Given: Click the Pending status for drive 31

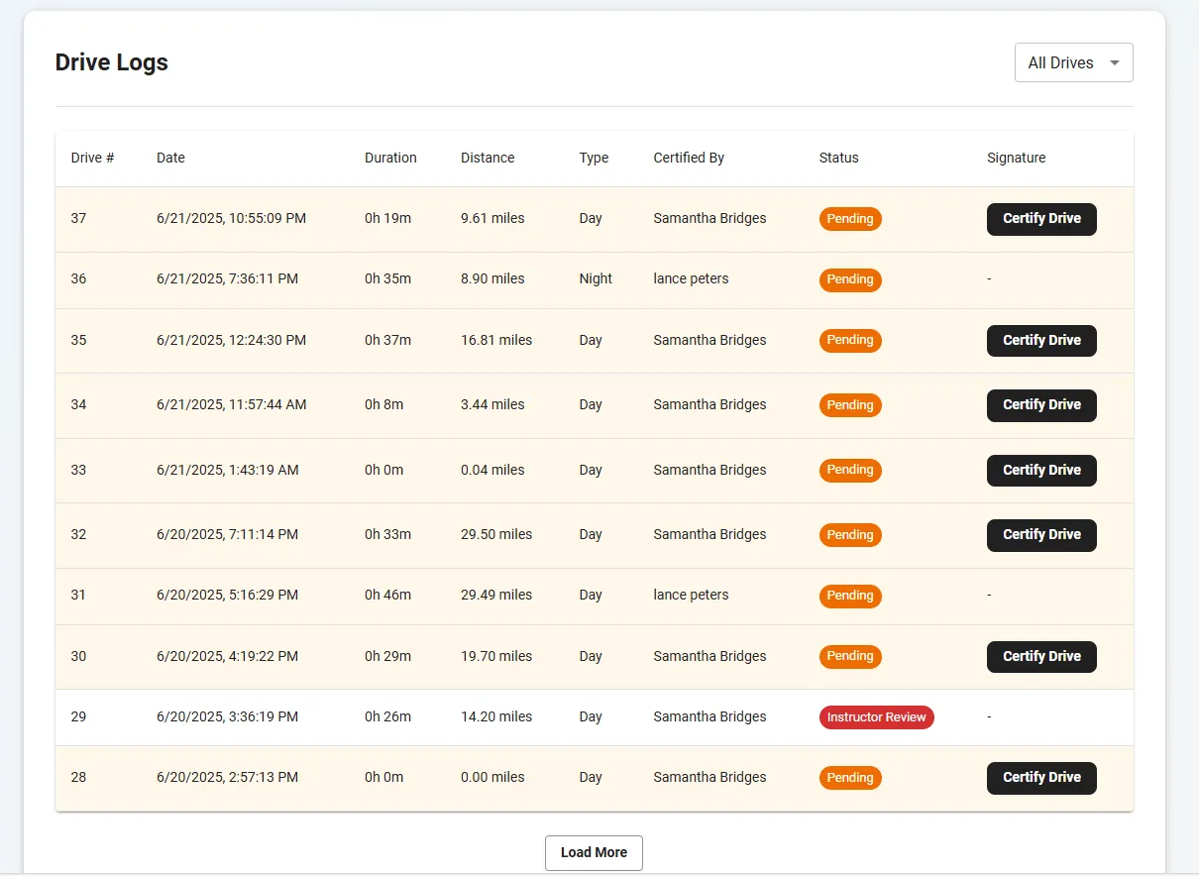Looking at the screenshot, I should 849,596.
